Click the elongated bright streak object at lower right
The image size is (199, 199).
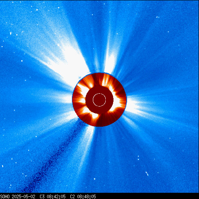click(147, 174)
